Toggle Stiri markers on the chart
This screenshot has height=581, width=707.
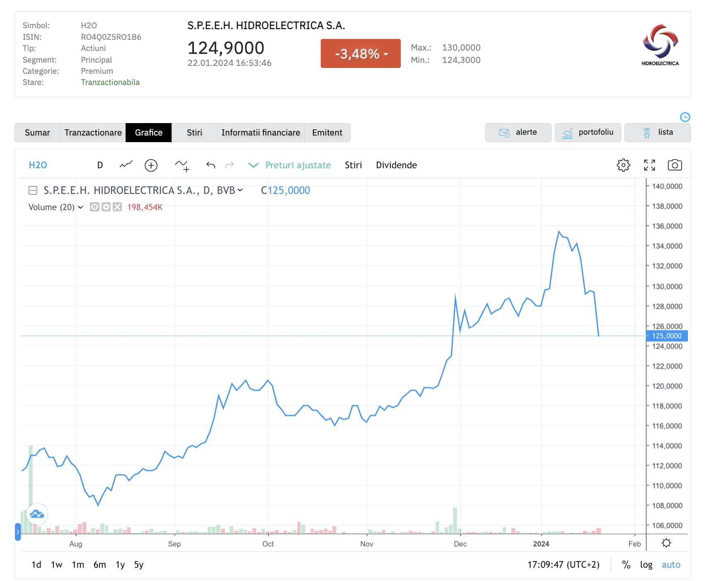point(353,165)
